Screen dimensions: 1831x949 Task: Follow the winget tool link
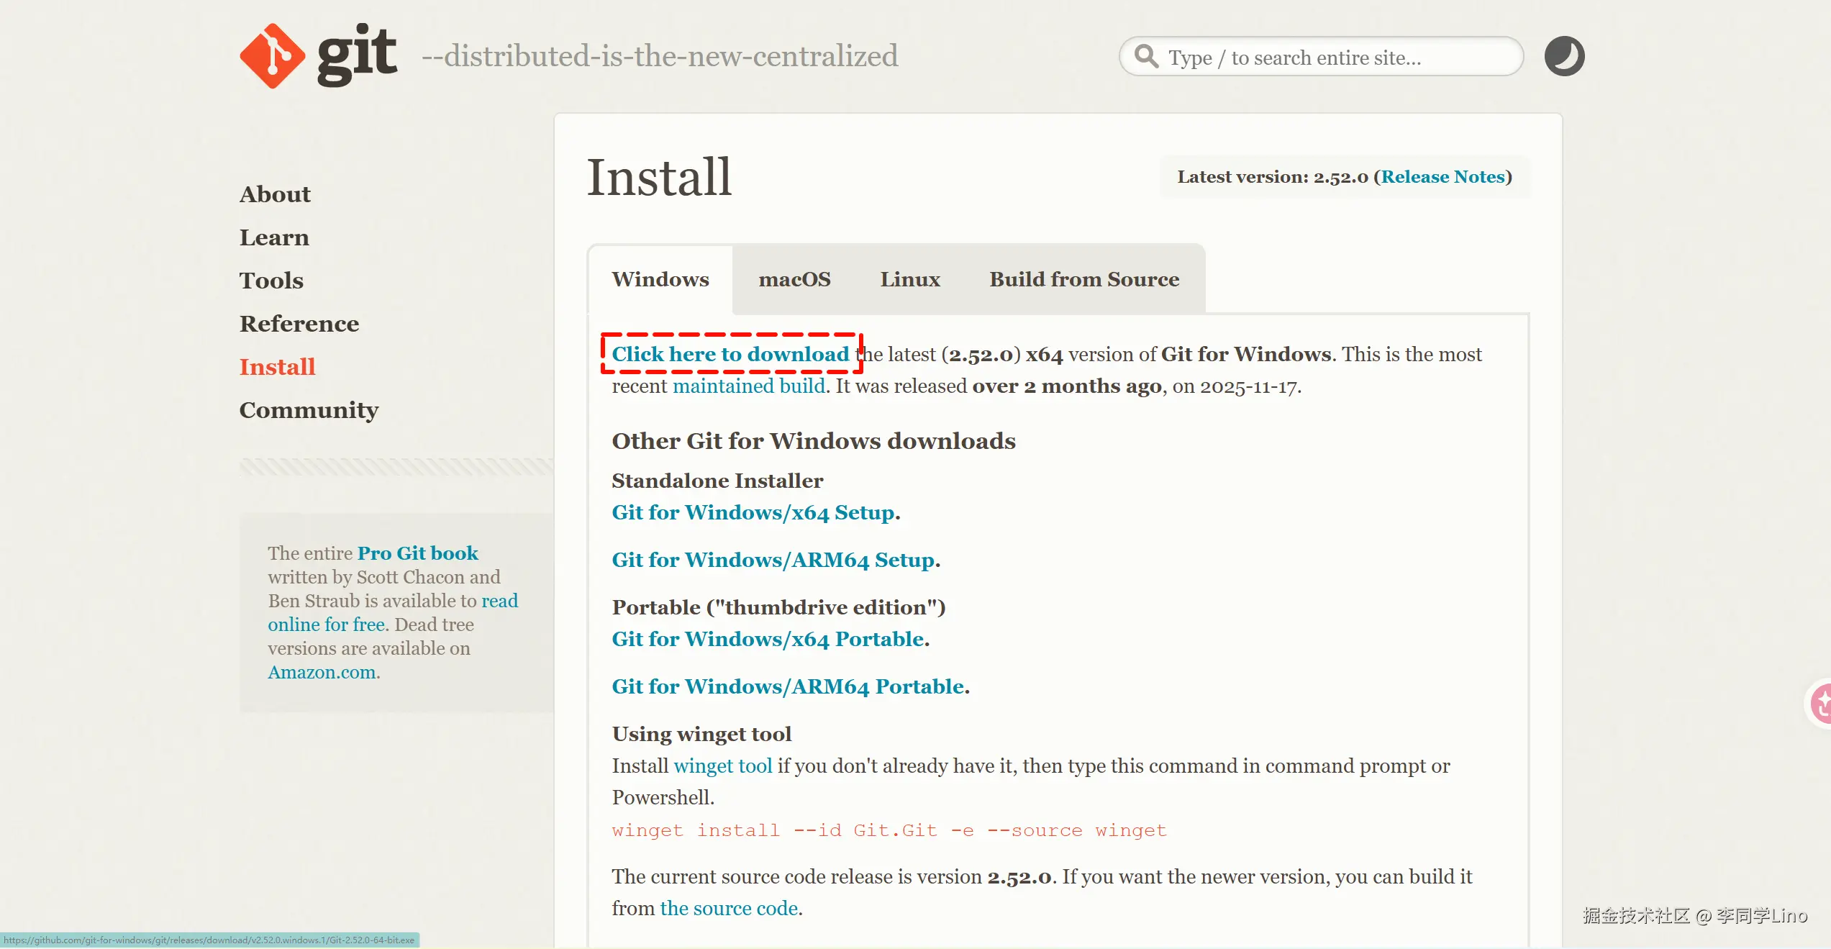tap(722, 766)
